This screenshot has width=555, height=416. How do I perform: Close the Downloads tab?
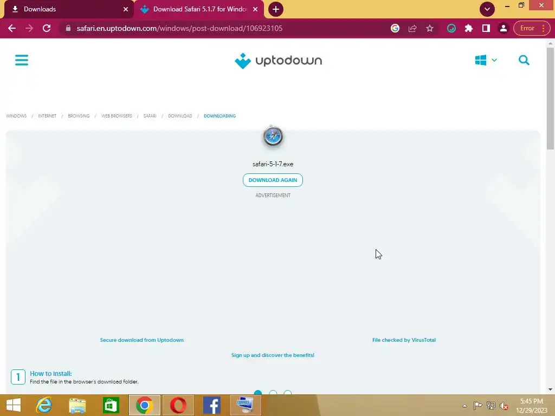126,9
